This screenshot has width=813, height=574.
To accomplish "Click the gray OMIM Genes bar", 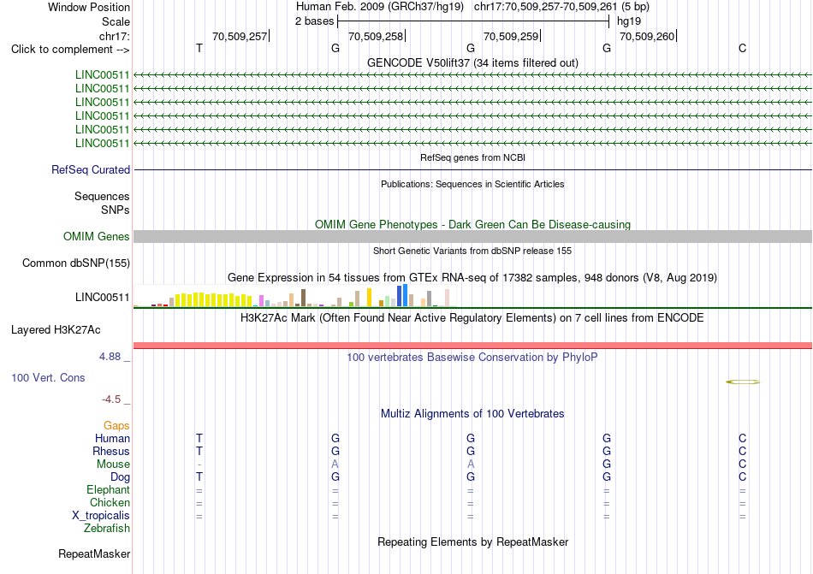I will (x=472, y=236).
